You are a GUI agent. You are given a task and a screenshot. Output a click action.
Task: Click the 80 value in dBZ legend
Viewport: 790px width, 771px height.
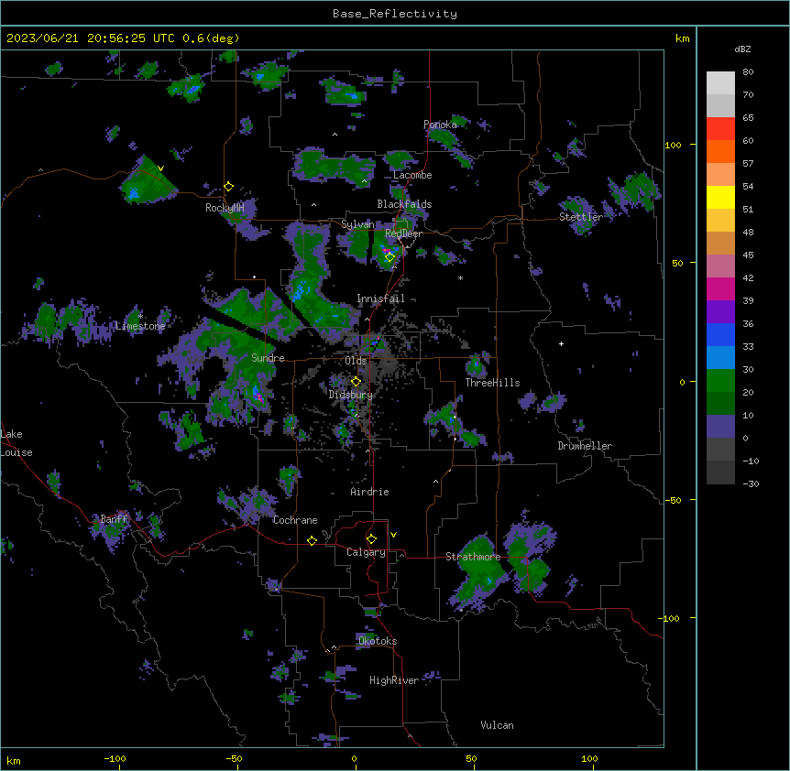click(x=748, y=72)
